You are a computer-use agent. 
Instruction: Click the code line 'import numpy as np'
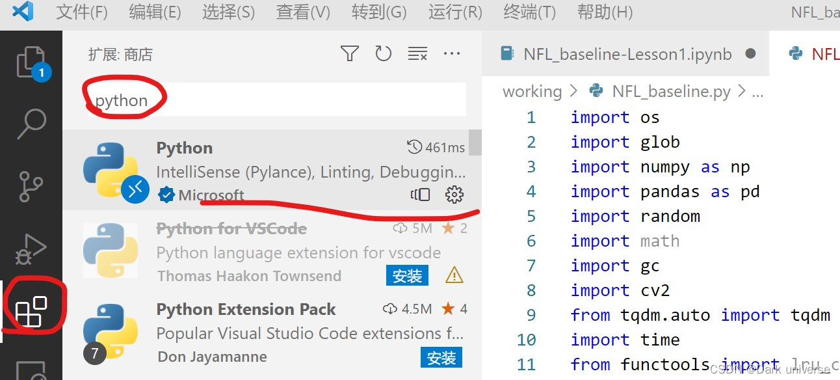coord(661,167)
